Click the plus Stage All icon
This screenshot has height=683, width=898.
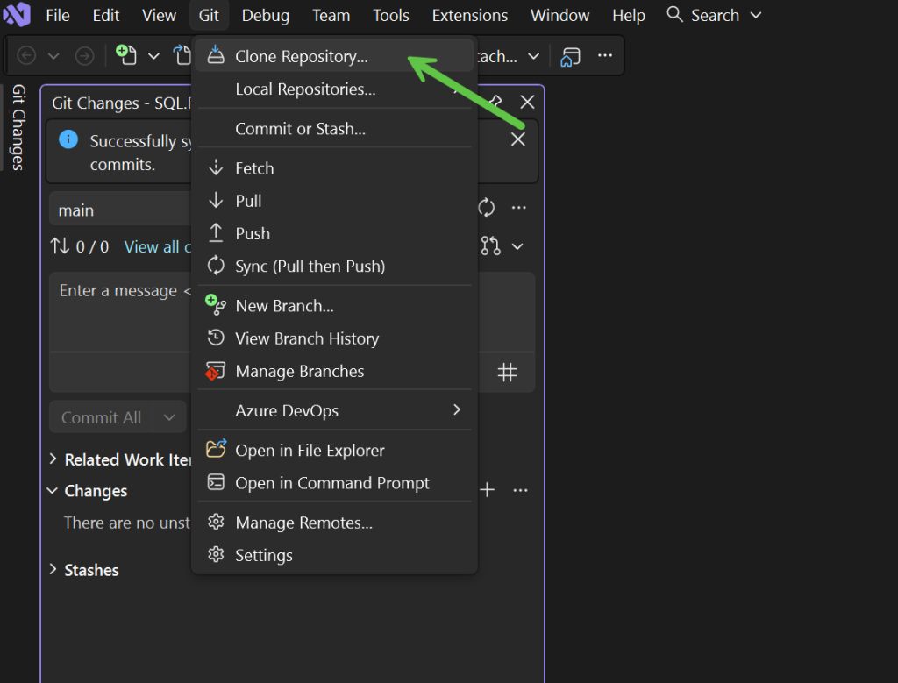pos(487,490)
